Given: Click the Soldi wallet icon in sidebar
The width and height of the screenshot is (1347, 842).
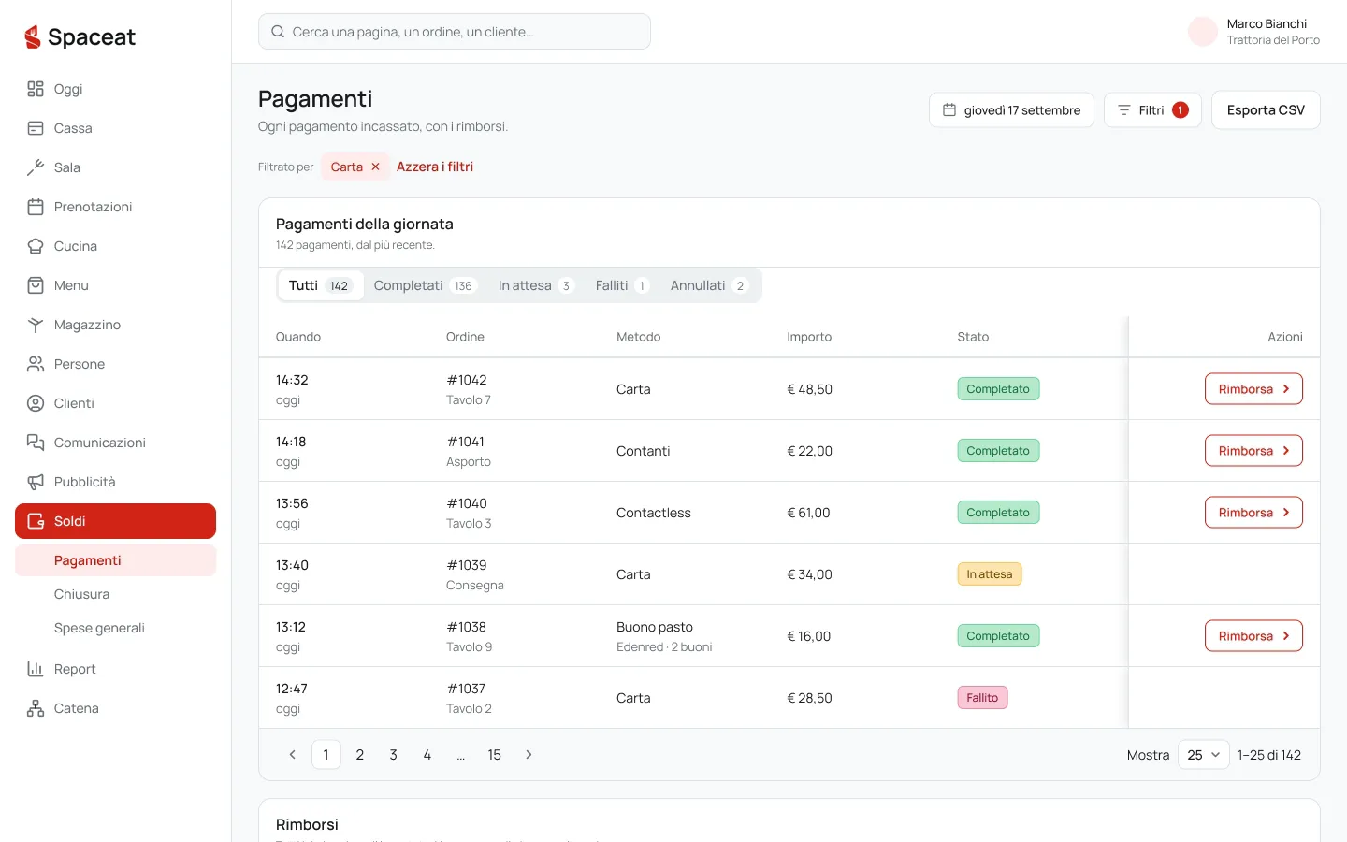Looking at the screenshot, I should pyautogui.click(x=36, y=521).
